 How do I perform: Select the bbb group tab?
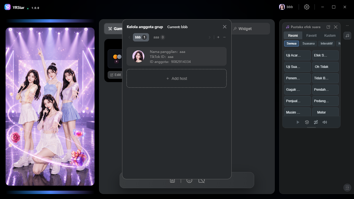pyautogui.click(x=141, y=37)
